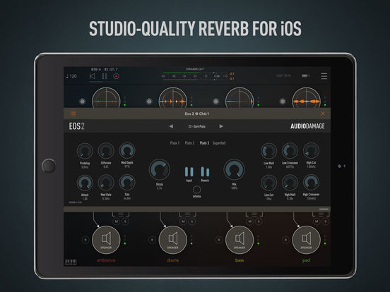
Task: Click the bass channel name label
Action: [240, 260]
